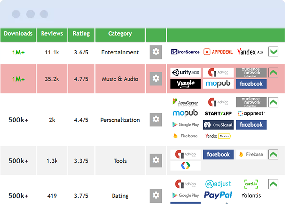Click the Vungle logo
This screenshot has width=285, height=204.
coord(185,83)
